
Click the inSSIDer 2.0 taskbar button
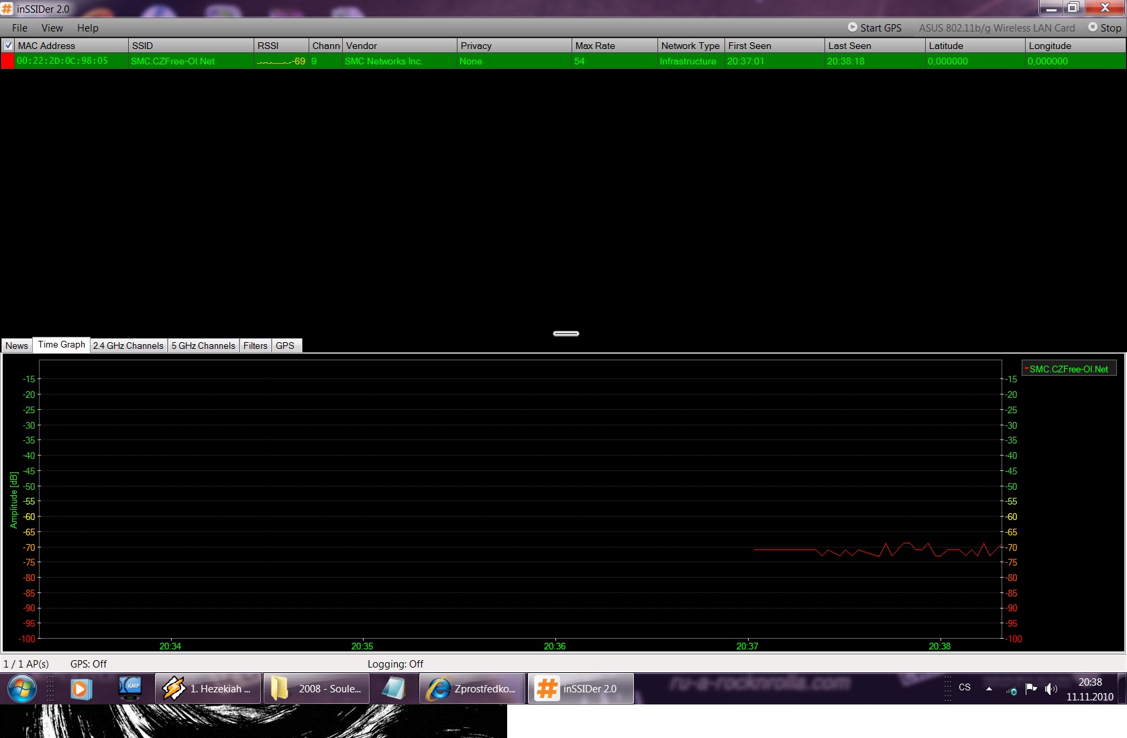[x=581, y=688]
